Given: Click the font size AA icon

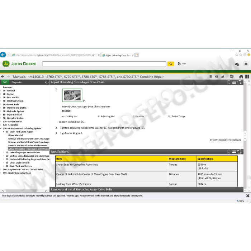Looking at the screenshot, I should point(222,77).
